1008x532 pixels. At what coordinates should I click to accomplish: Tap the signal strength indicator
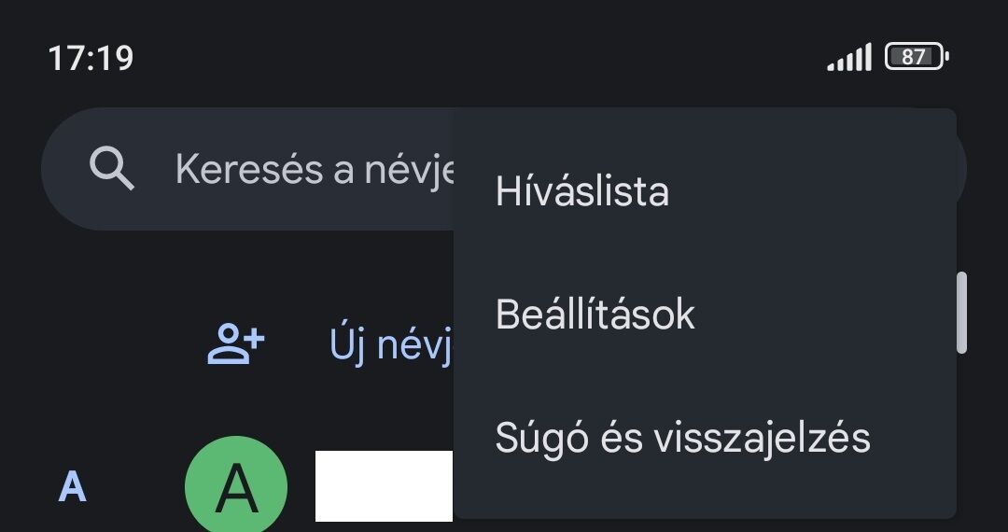point(849,57)
